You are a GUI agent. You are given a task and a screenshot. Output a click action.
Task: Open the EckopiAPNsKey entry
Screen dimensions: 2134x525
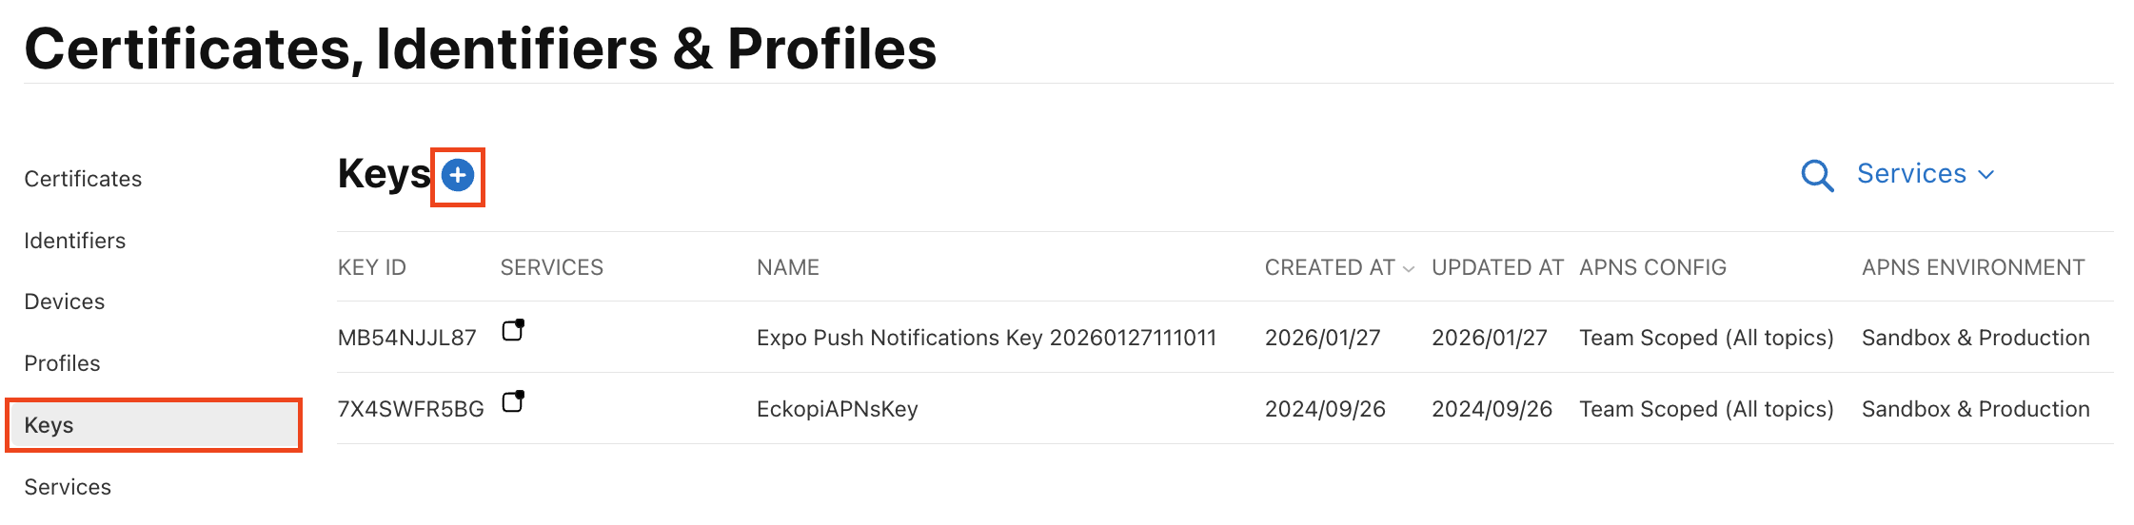[837, 409]
